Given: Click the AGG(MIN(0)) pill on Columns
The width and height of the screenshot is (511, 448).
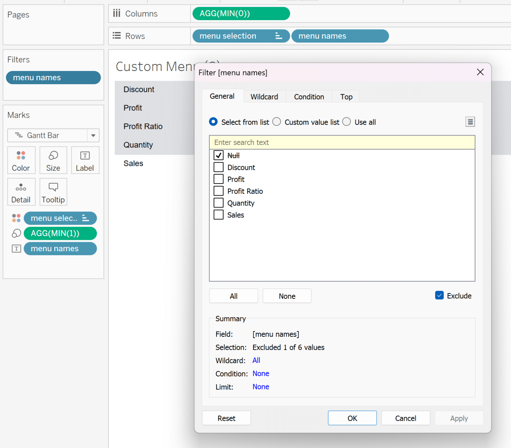Looking at the screenshot, I should click(x=241, y=14).
